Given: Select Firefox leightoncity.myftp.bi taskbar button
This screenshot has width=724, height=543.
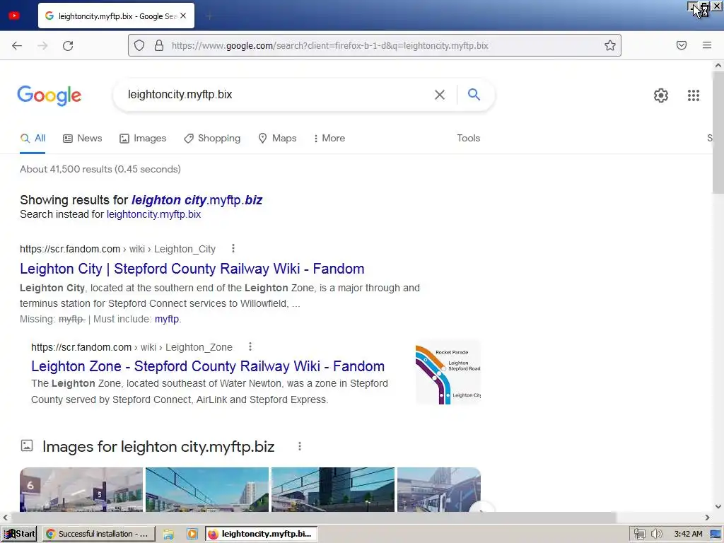Looking at the screenshot, I should tap(262, 534).
